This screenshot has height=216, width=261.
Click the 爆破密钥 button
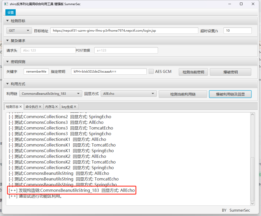(230, 72)
